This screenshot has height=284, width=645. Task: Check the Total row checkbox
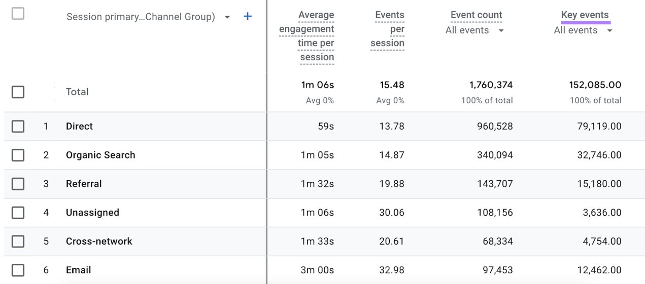coord(18,92)
